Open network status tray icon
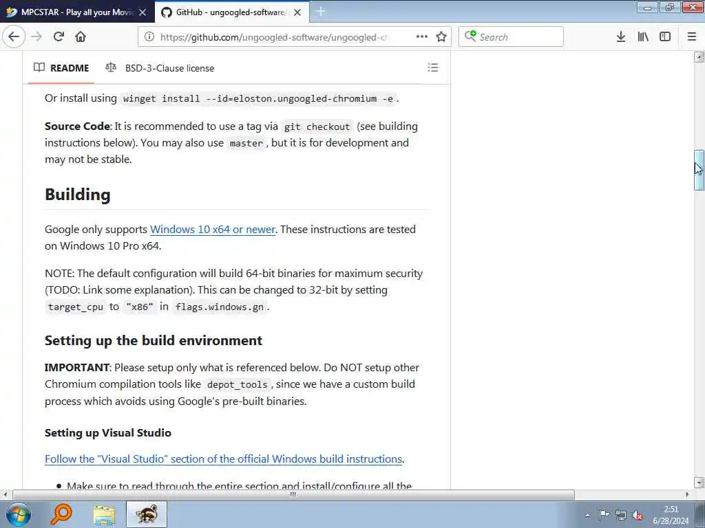 coord(620,515)
